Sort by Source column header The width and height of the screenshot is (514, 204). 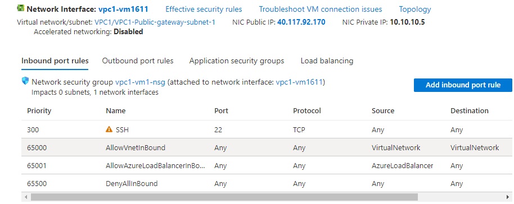pos(383,111)
